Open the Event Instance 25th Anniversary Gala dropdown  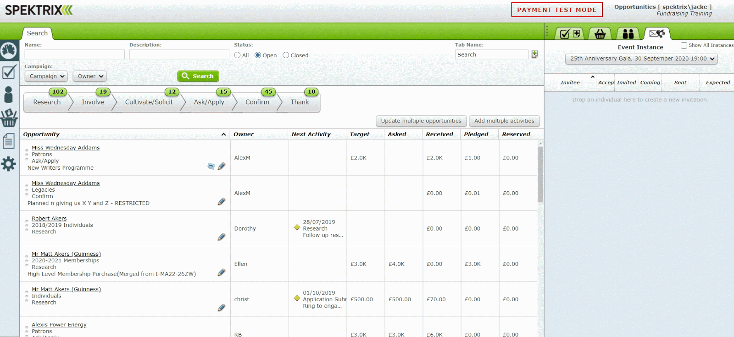tap(641, 59)
